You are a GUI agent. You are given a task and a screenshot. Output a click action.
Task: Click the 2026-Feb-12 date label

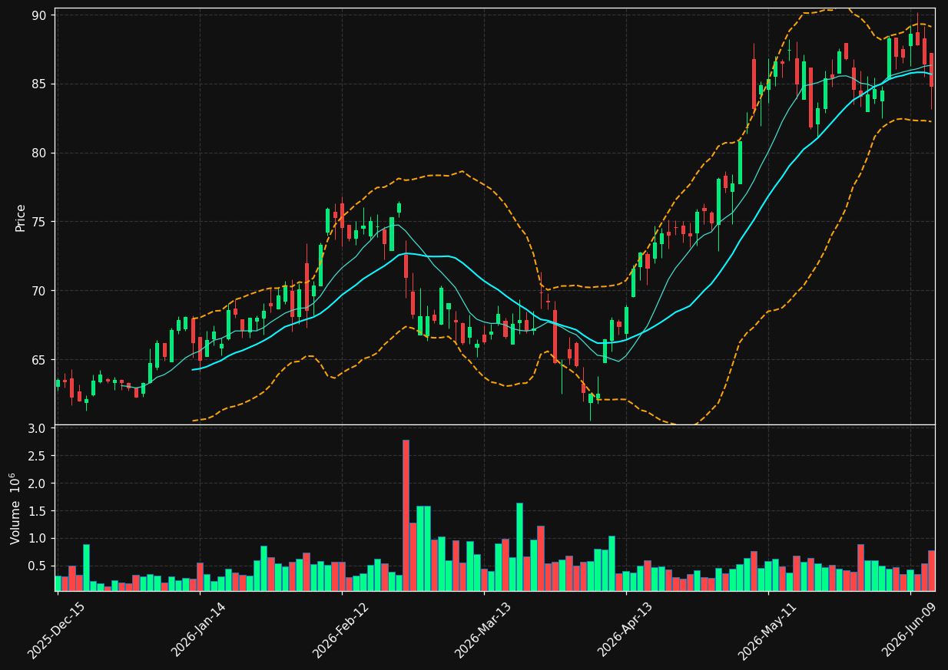click(x=341, y=629)
